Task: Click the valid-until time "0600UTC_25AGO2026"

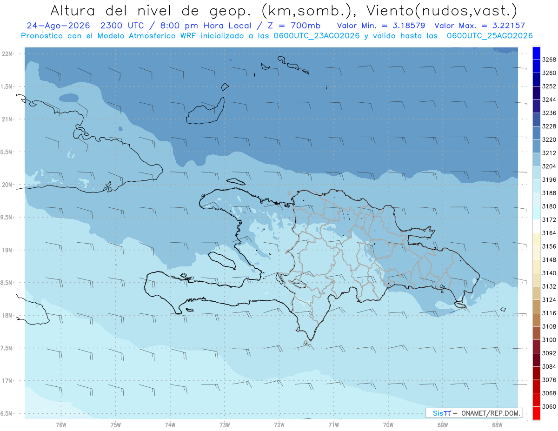Action: pyautogui.click(x=490, y=36)
